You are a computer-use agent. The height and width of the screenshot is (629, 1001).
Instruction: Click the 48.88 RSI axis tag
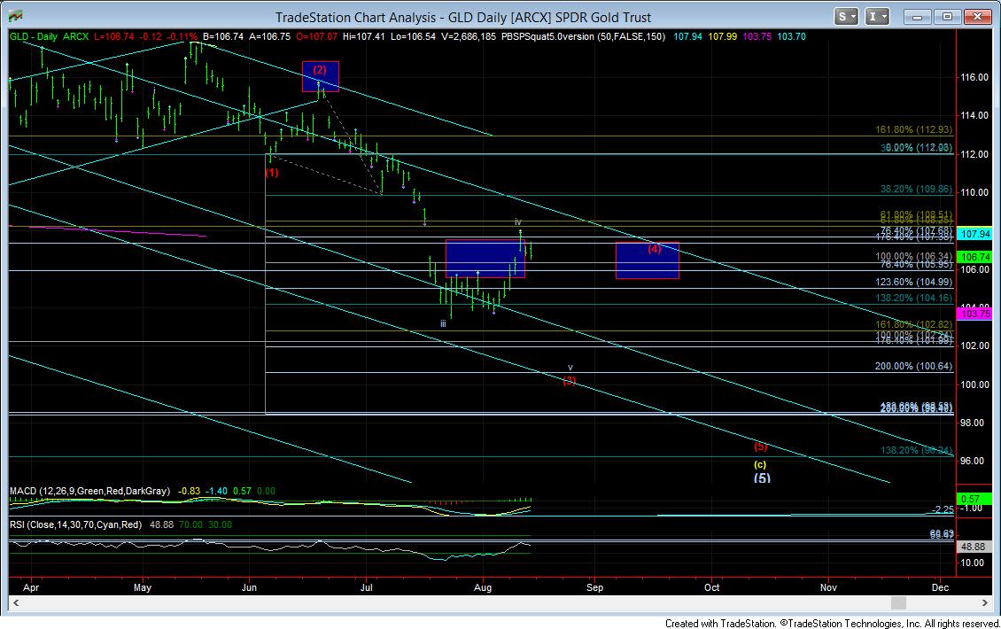click(975, 547)
